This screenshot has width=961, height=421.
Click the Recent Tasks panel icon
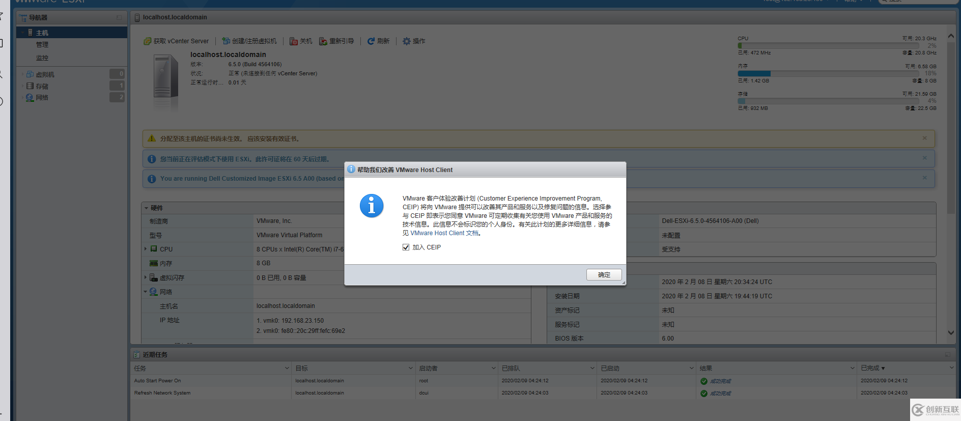pyautogui.click(x=136, y=354)
